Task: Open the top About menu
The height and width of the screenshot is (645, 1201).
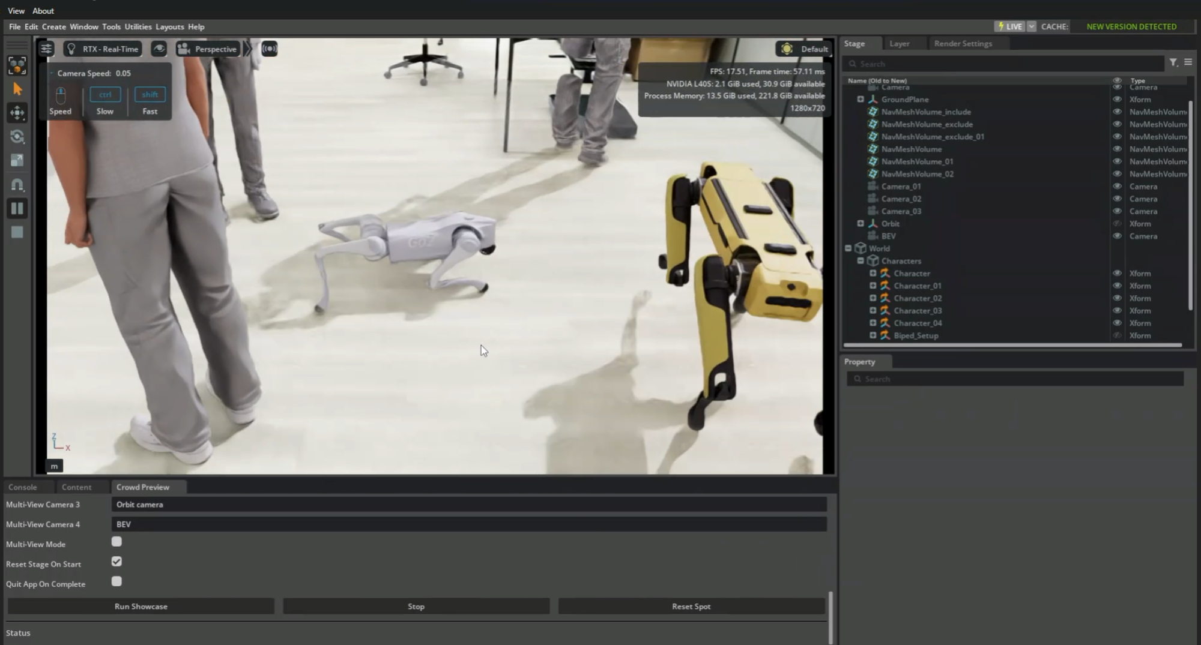Action: point(43,11)
